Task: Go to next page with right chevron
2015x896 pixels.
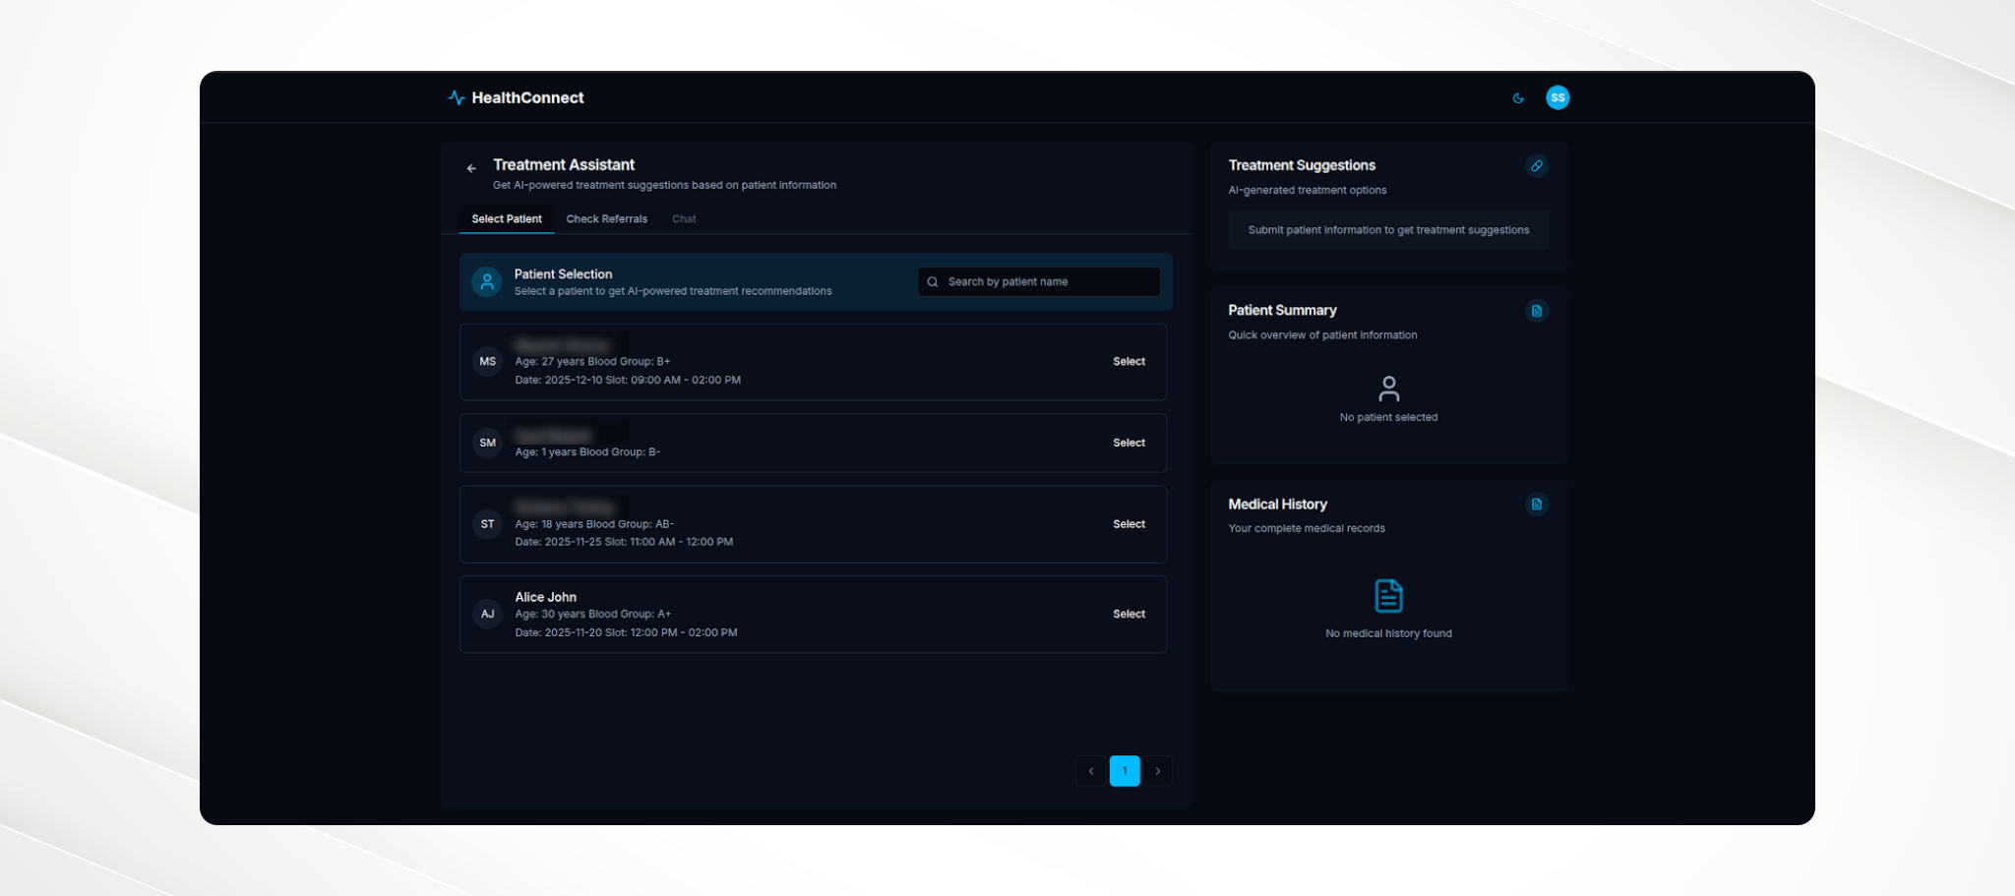Action: tap(1158, 771)
